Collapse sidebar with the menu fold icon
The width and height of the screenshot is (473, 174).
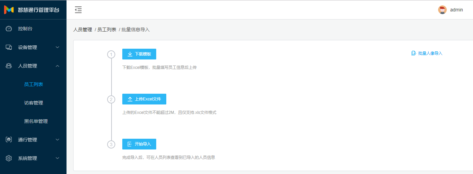pyautogui.click(x=78, y=10)
